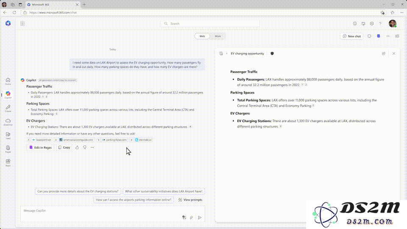Open browser favorites star icon
The height and width of the screenshot is (229, 407).
point(393,12)
